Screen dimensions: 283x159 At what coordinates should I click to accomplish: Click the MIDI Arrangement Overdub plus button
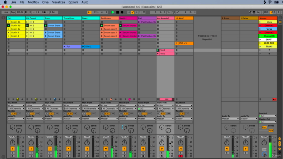[129, 12]
